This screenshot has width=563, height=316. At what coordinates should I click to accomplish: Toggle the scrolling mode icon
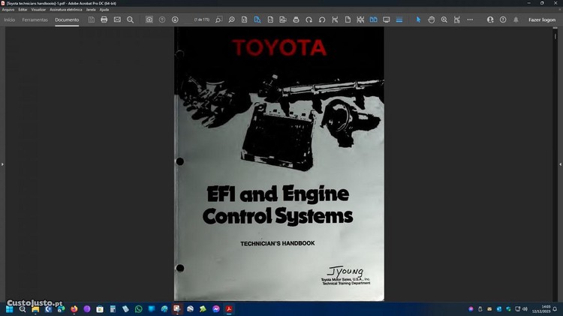[x=399, y=20]
